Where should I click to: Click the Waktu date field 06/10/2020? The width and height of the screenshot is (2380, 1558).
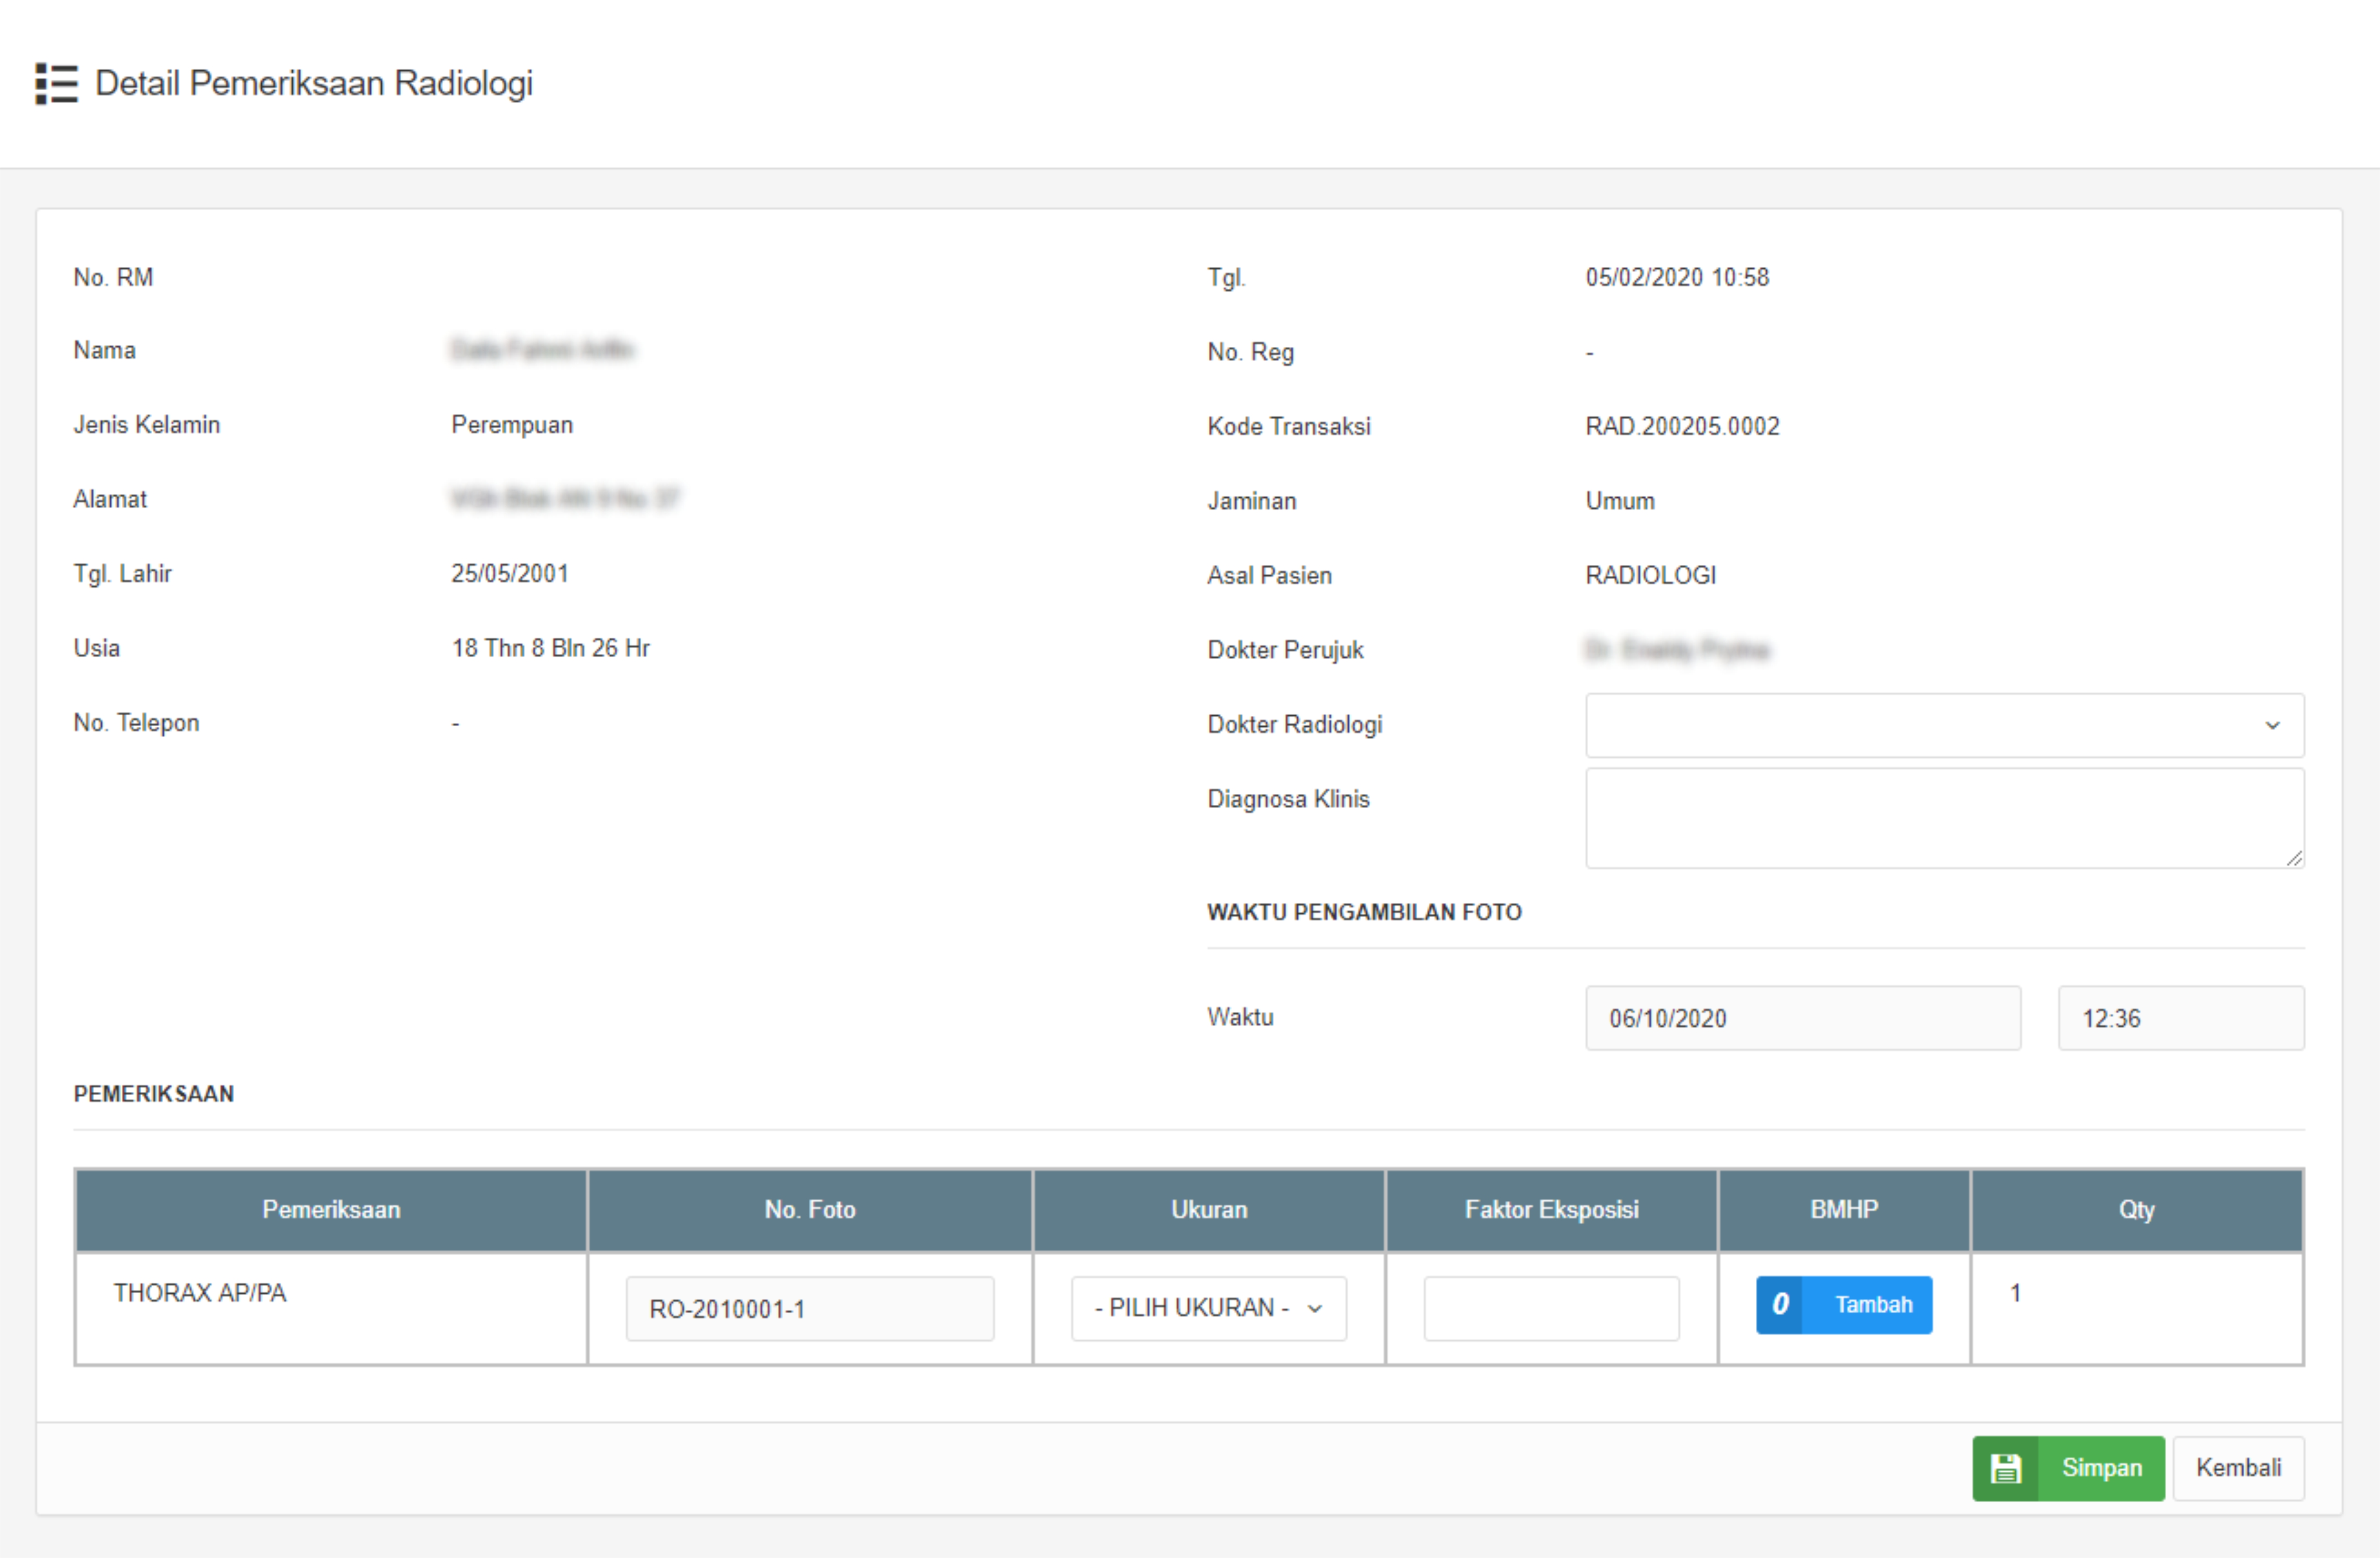(x=1802, y=1018)
